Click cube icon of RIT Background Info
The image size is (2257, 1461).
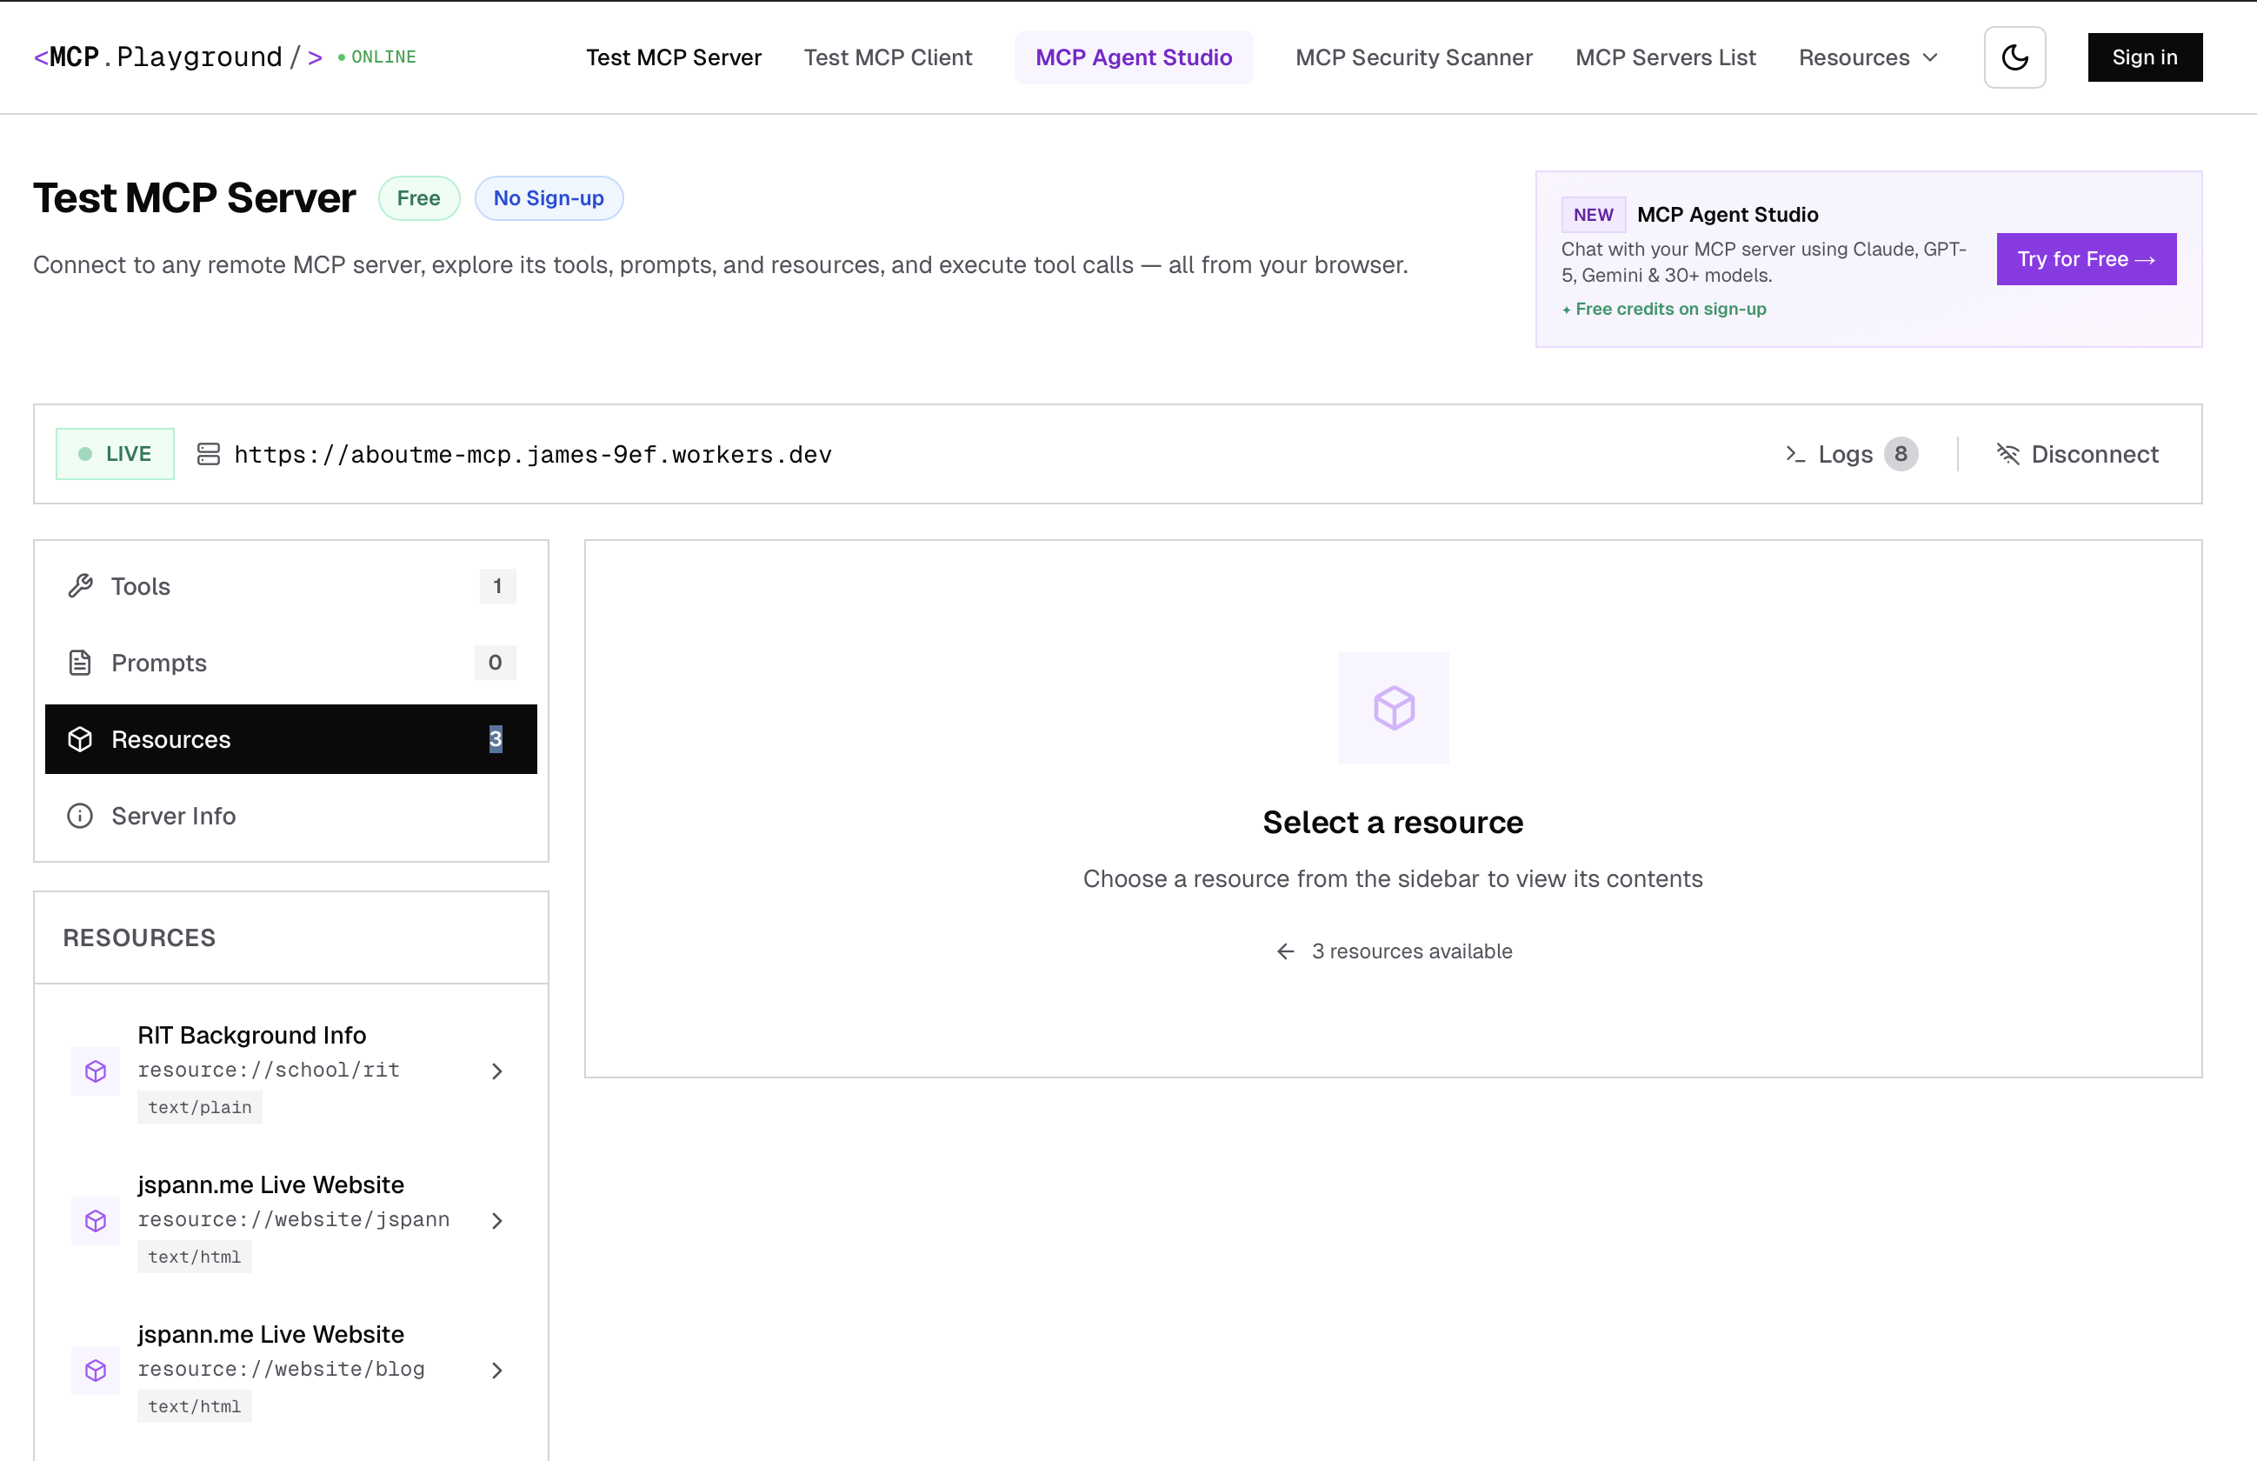point(96,1071)
